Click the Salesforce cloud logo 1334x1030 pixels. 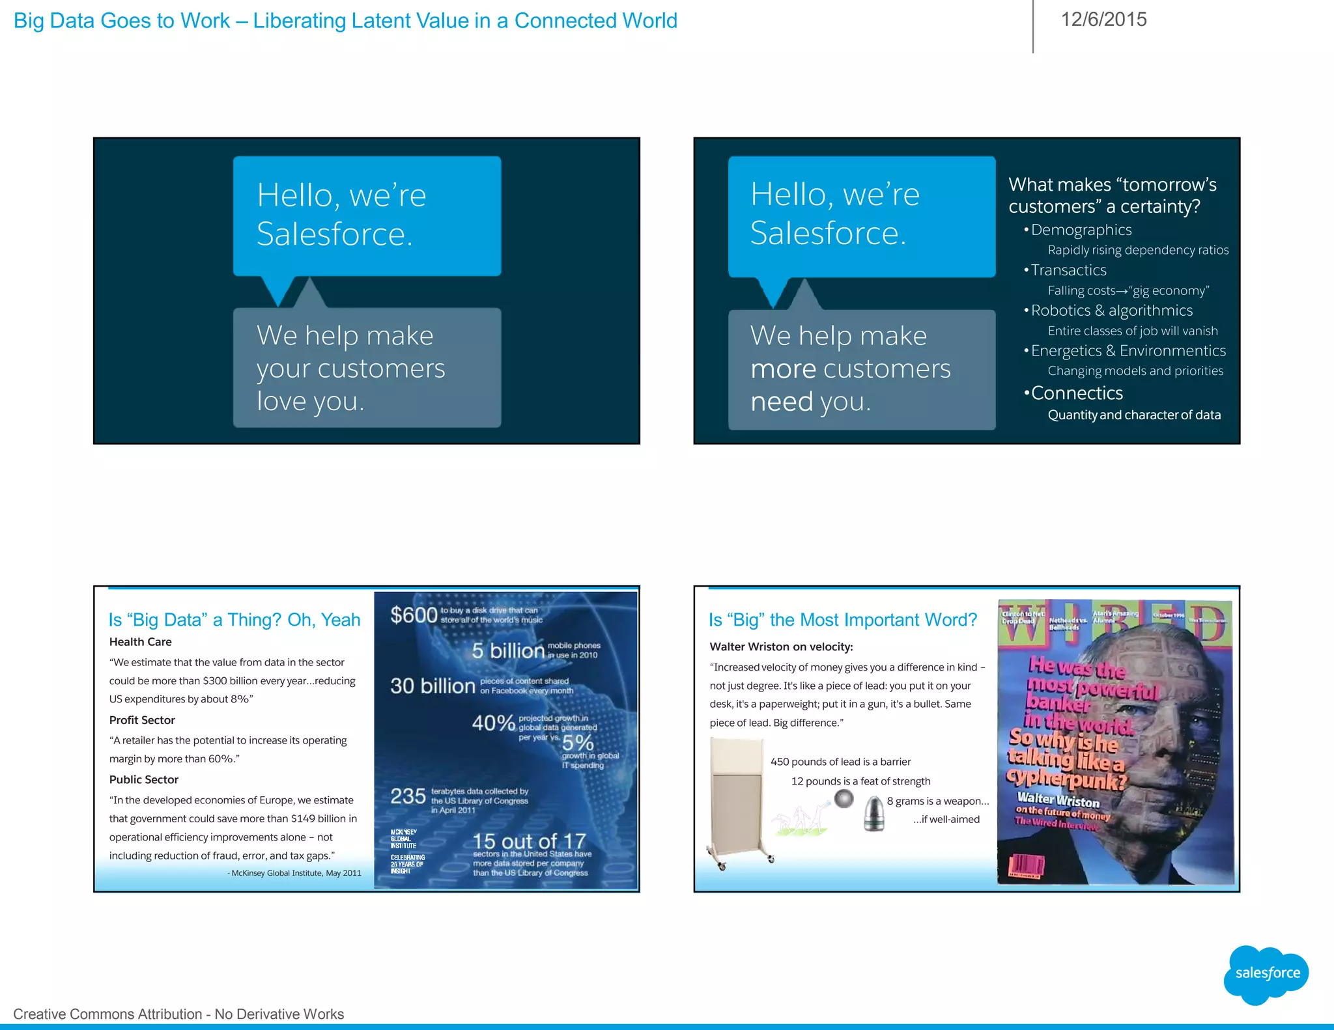(x=1266, y=974)
